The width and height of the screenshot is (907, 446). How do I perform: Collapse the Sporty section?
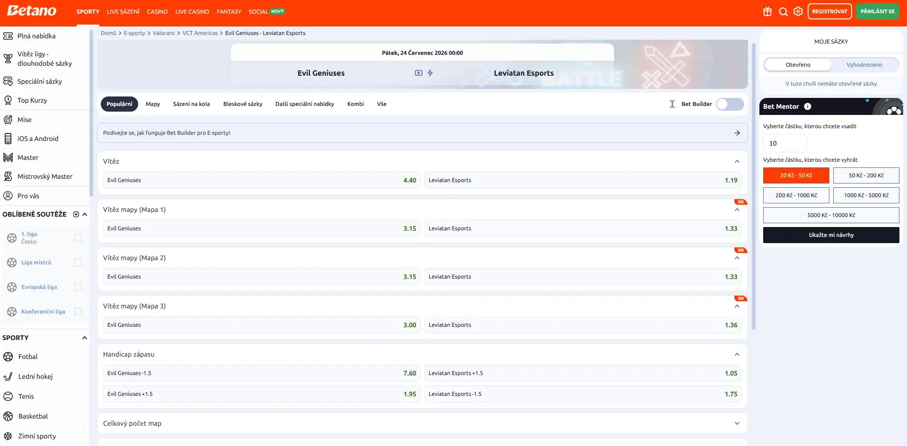tap(85, 338)
